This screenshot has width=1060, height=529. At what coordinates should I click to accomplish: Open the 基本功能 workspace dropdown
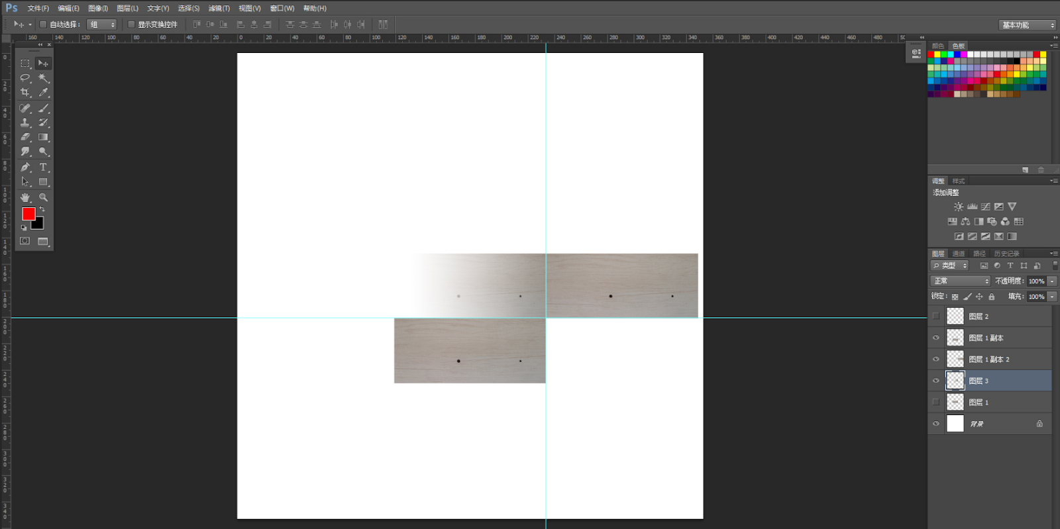pos(1027,25)
